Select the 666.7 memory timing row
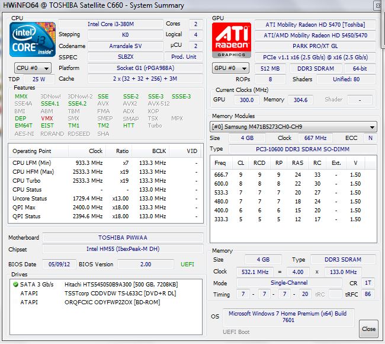 293,175
